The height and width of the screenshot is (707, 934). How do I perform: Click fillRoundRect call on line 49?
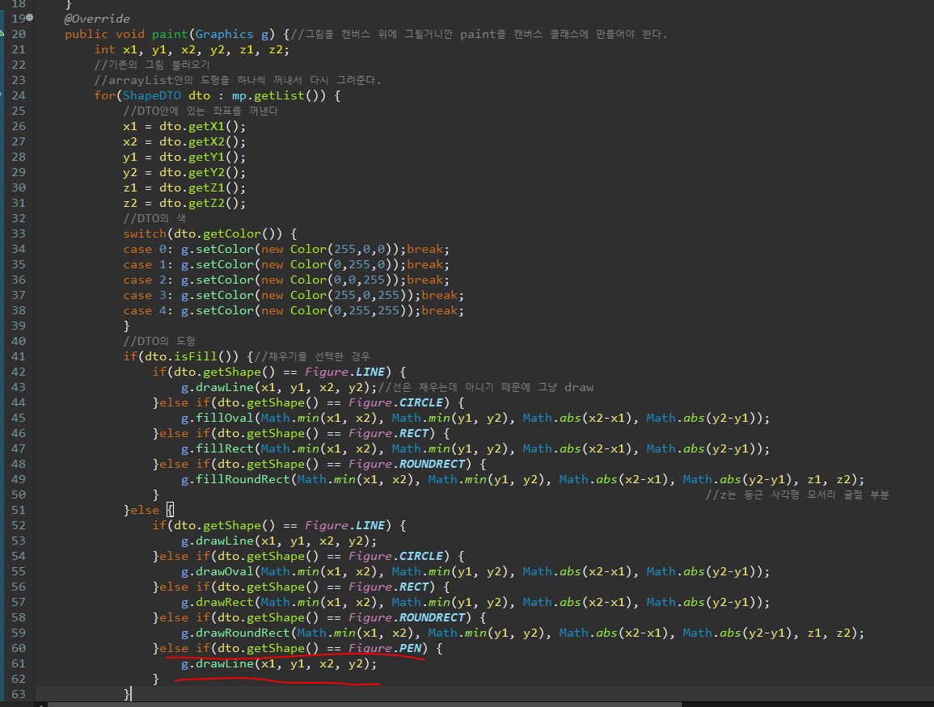pyautogui.click(x=243, y=480)
